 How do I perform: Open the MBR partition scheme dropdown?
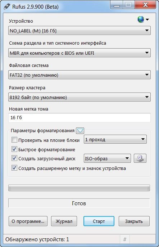[x=79, y=53]
